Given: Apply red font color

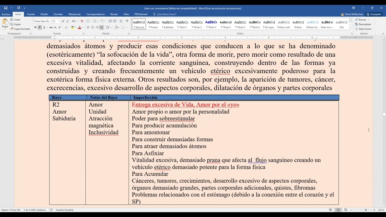Looking at the screenshot, I should click(80, 27).
